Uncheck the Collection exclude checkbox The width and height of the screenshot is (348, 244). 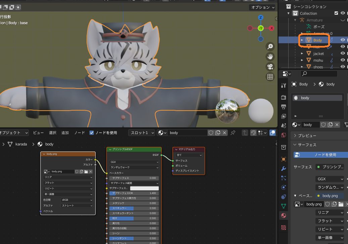pos(336,13)
